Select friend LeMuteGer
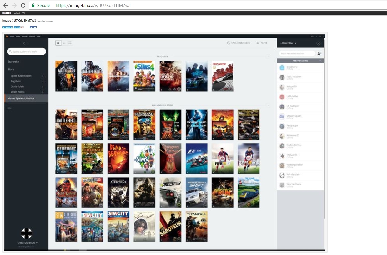The image size is (387, 255). tap(300, 97)
